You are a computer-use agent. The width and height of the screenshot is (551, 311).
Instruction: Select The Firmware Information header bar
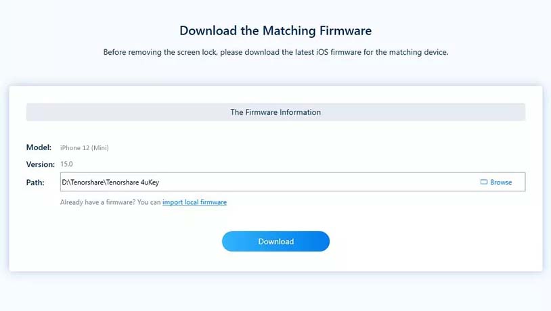tap(275, 112)
